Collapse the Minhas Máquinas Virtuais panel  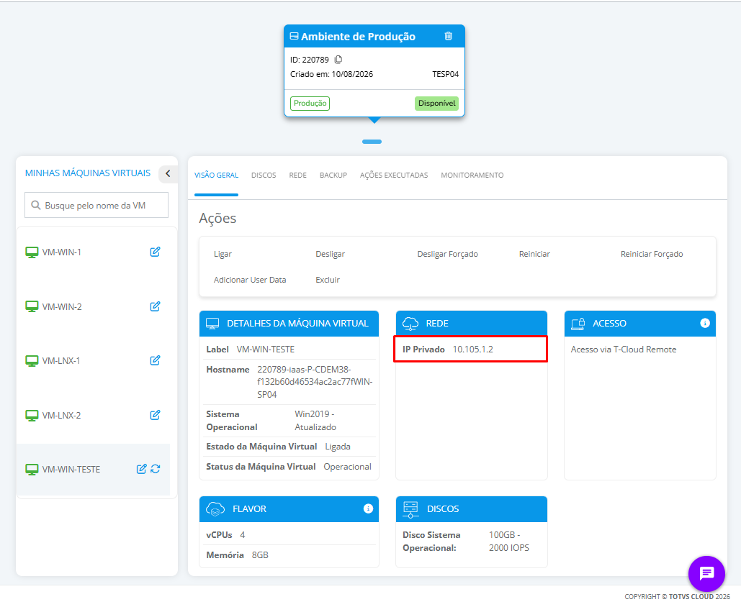(168, 174)
